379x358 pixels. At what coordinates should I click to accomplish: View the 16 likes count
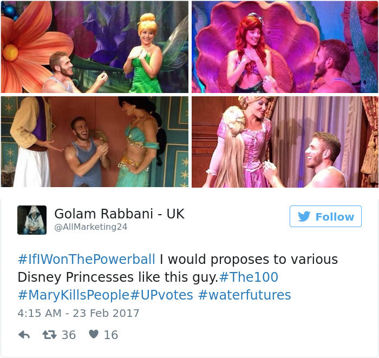pos(111,335)
